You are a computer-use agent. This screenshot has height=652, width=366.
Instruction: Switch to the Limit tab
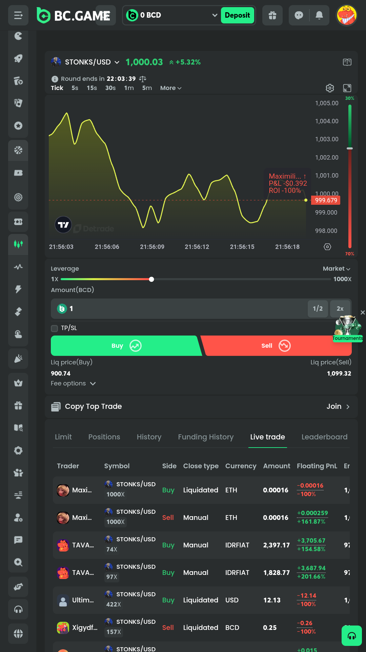(x=63, y=437)
